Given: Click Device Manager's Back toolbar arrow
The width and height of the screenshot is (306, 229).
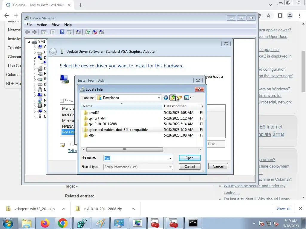Looking at the screenshot, I should point(27,32).
